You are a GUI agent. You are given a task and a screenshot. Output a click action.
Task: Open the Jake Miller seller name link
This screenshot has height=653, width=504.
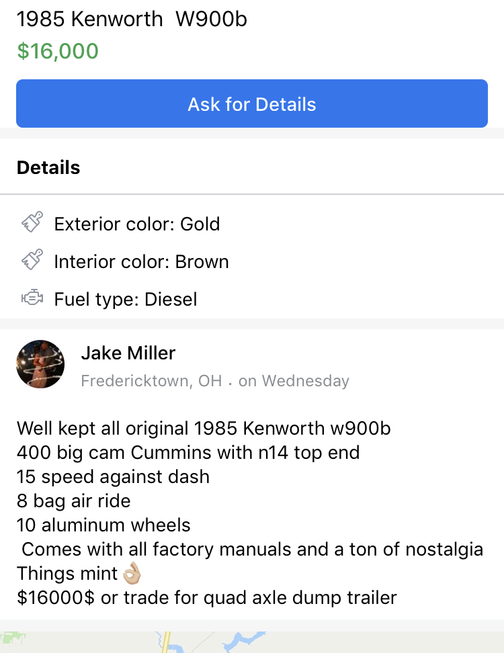pos(128,353)
